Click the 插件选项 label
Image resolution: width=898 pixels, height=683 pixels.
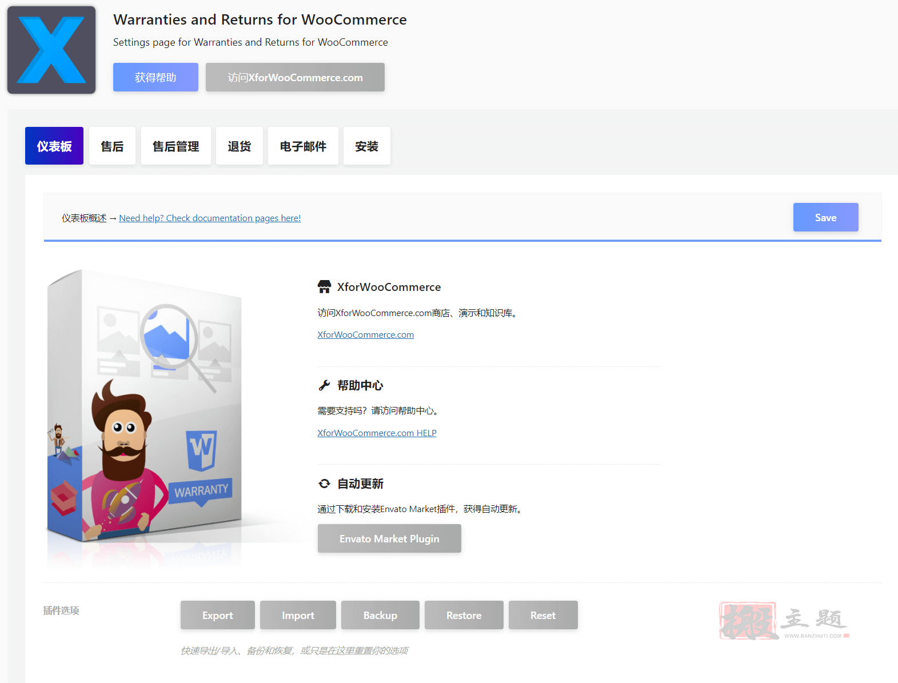click(61, 610)
